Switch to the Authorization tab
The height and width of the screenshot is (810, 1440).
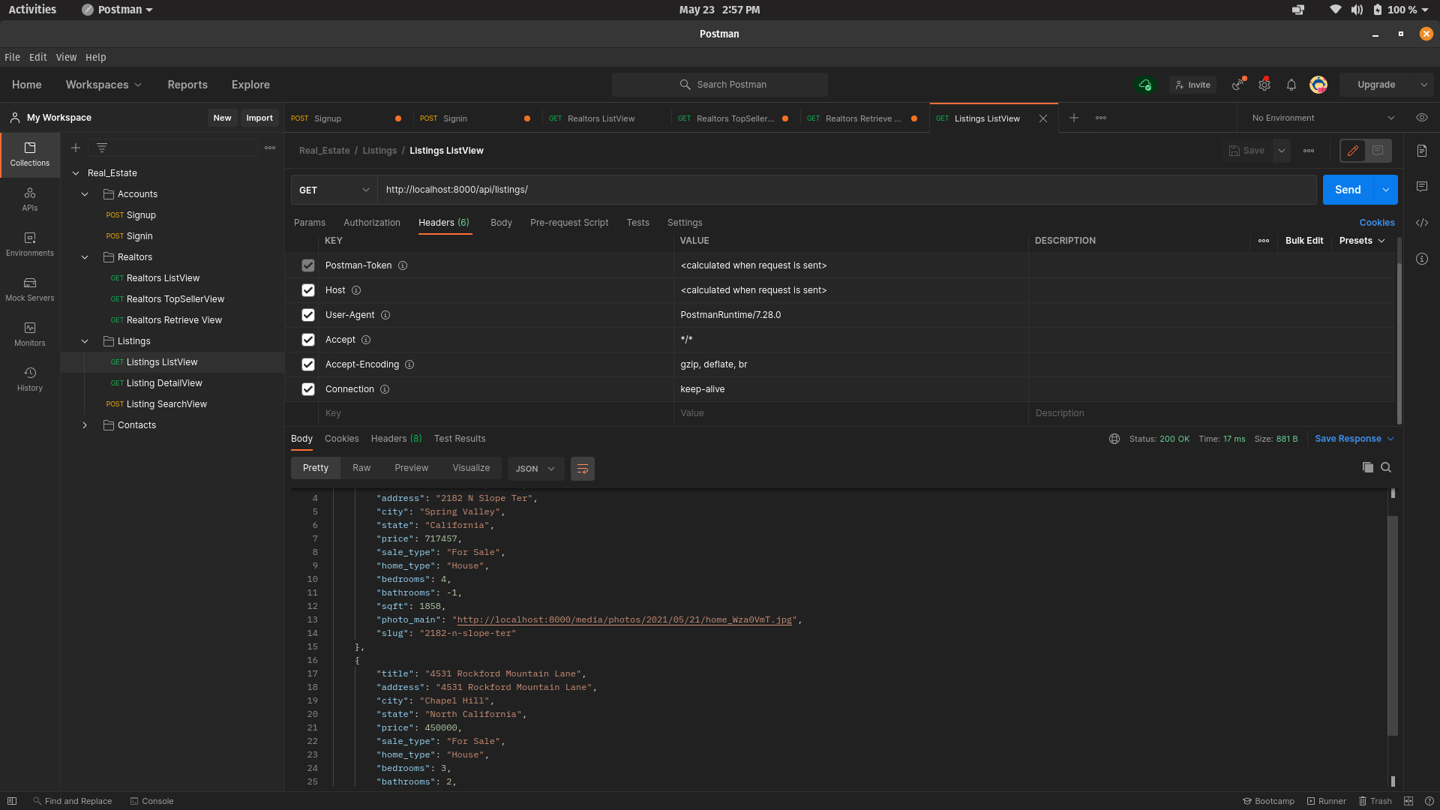coord(372,223)
